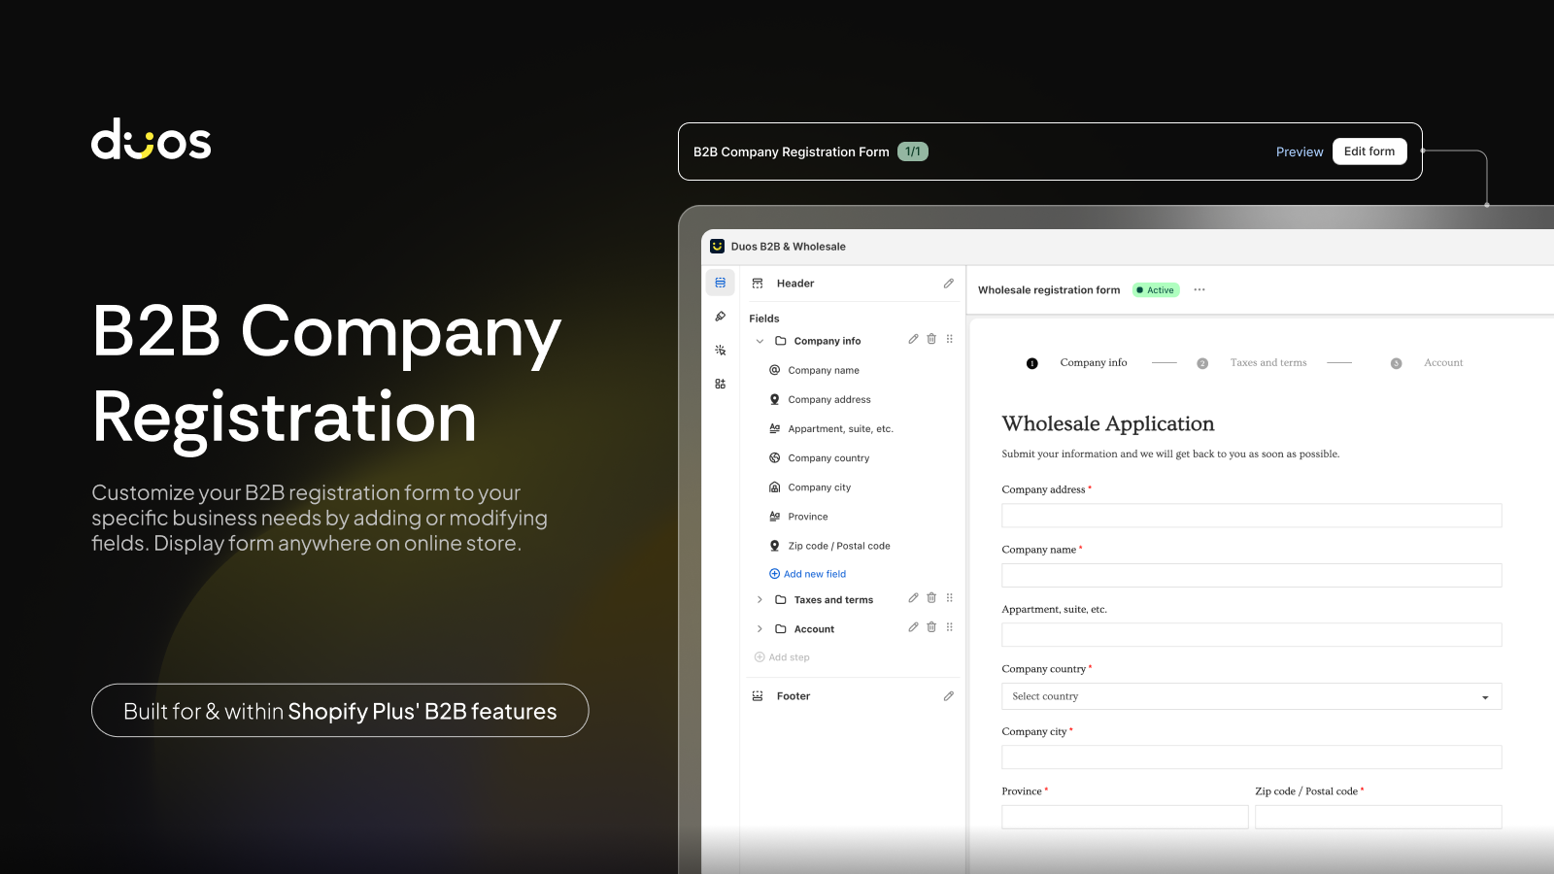Open the blocks panel icon in sidebar

tap(720, 383)
